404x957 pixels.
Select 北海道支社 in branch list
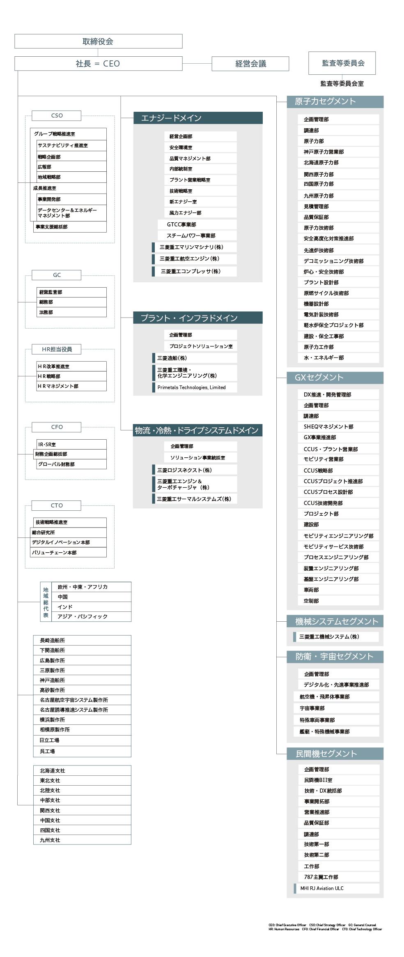(82, 770)
